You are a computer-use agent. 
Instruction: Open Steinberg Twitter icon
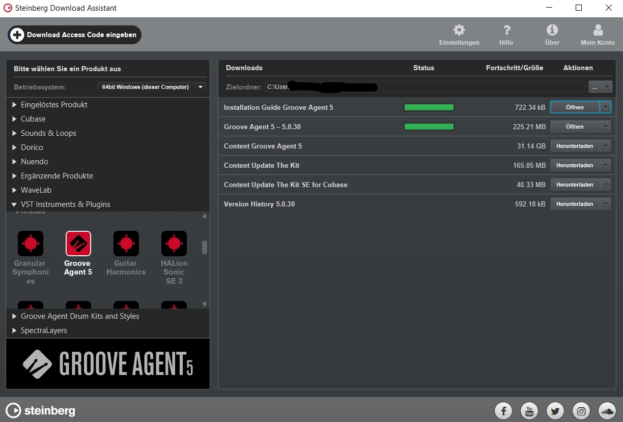(555, 411)
